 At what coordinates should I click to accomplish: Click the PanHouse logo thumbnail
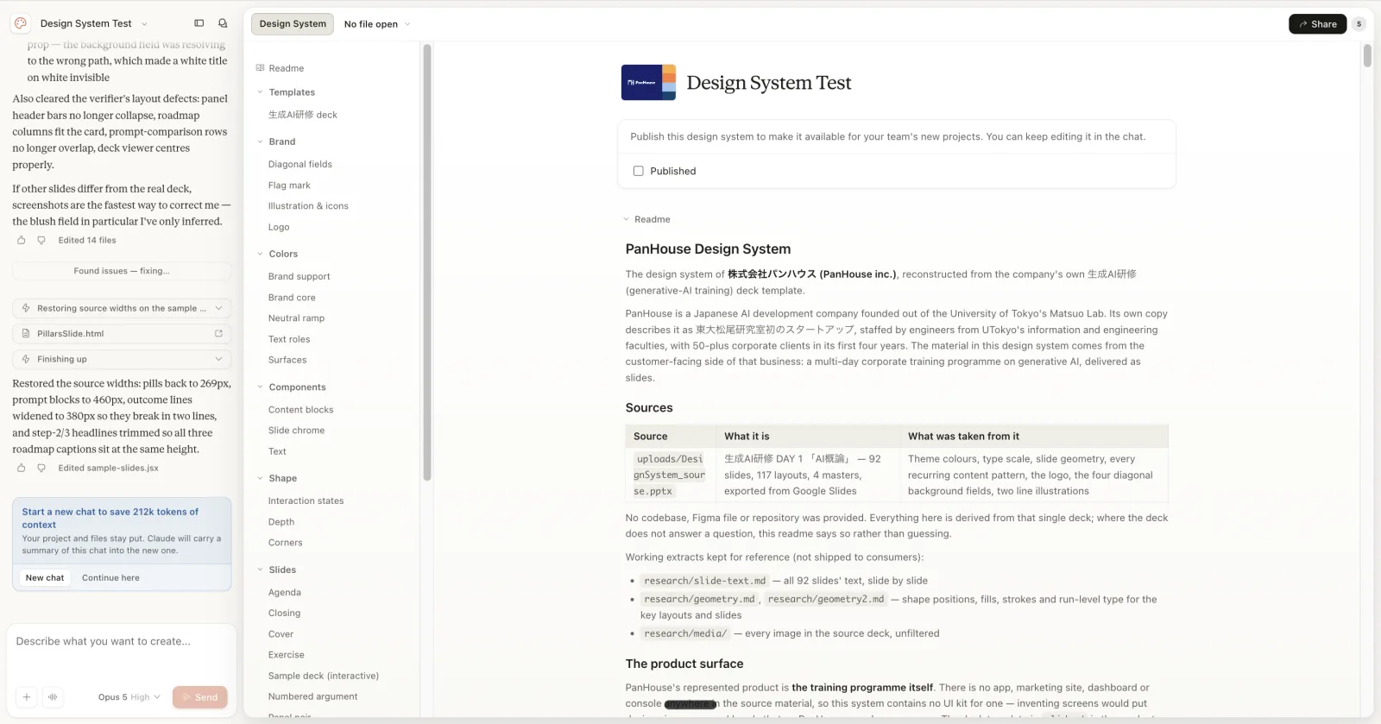[648, 83]
